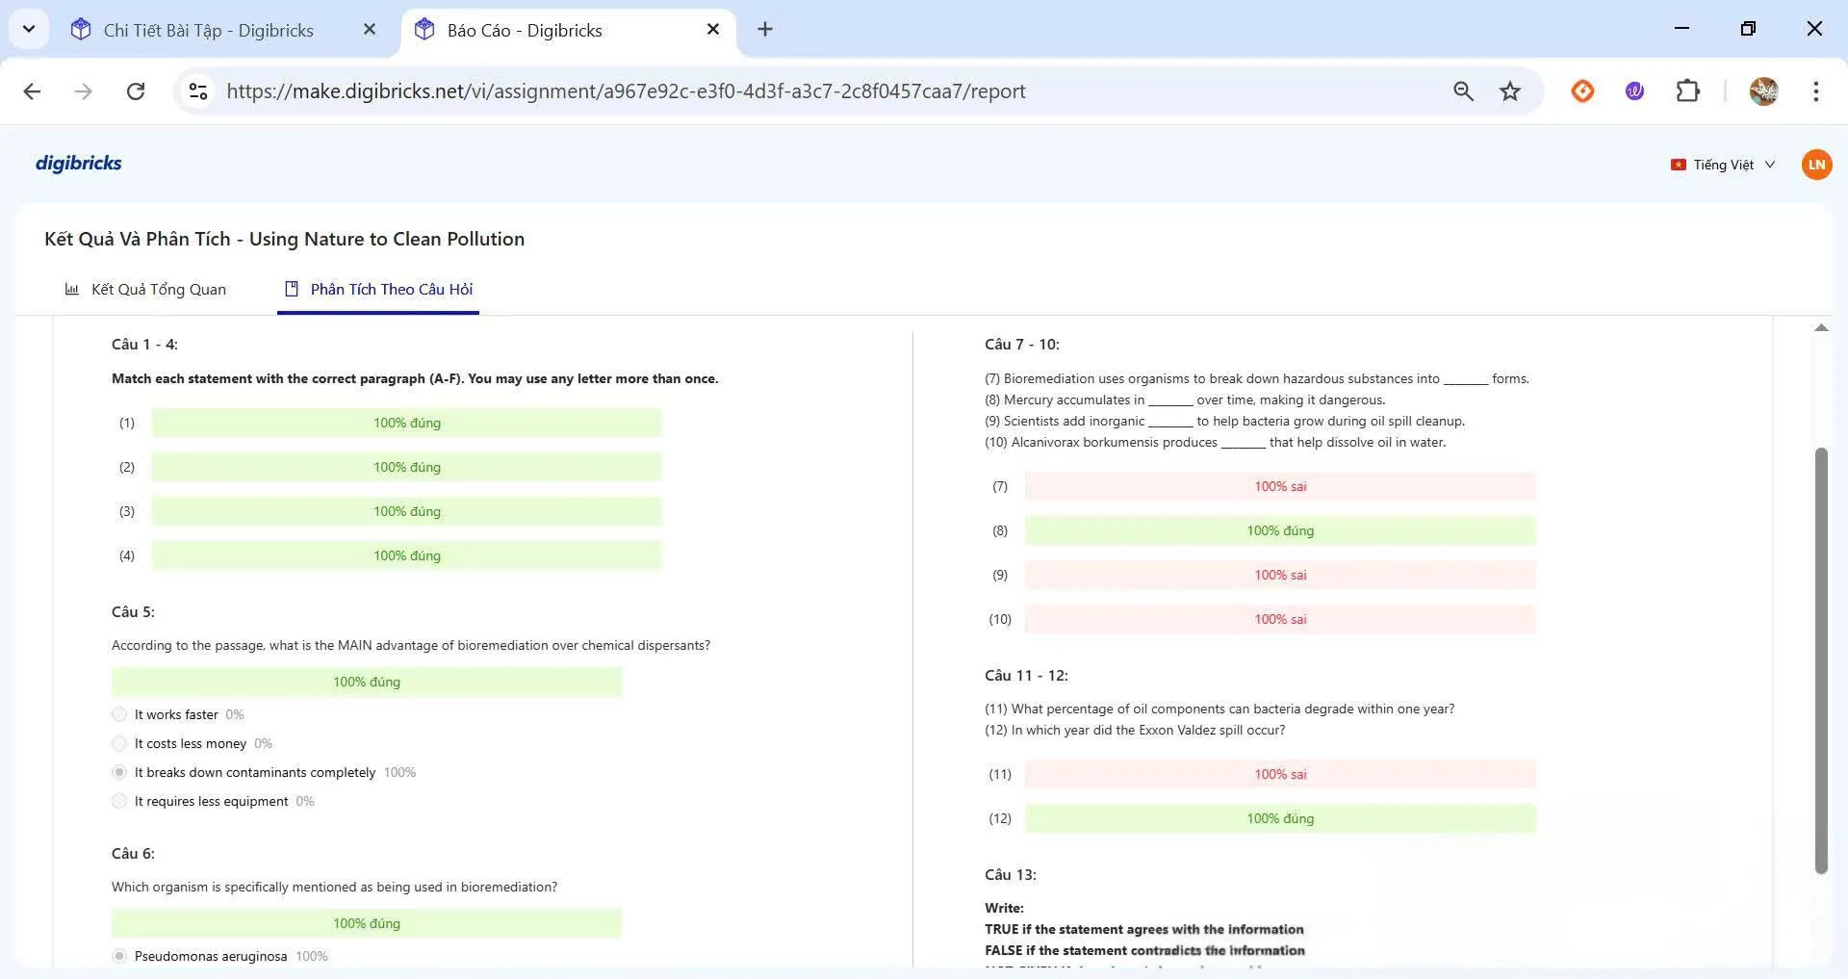Click the zoom magnifier icon in address bar
This screenshot has height=979, width=1848.
pyautogui.click(x=1463, y=91)
